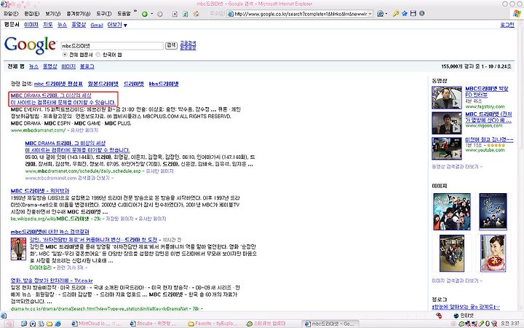Click the Windows flag logo in toolbar
The height and width of the screenshot is (328, 524).
(517, 14)
